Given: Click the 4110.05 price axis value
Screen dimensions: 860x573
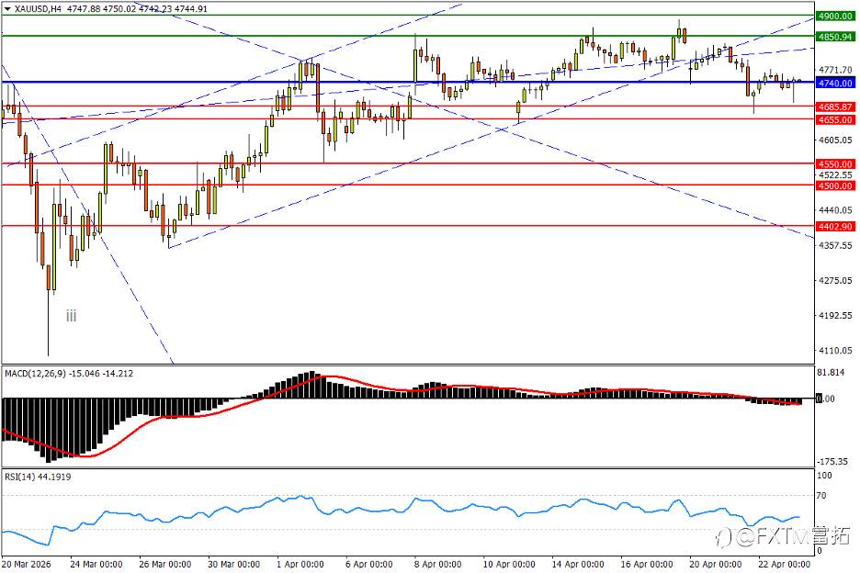Looking at the screenshot, I should point(835,351).
